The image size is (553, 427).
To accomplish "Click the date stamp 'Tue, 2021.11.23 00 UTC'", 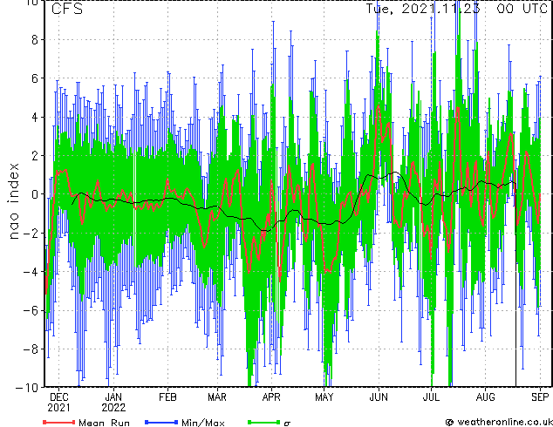I will click(x=457, y=9).
